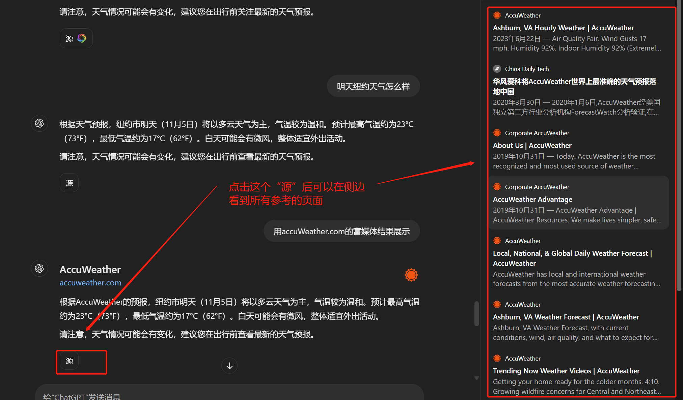Open Ashburn, VA Weather Forecast source
Screen dimensions: 683x400
pos(566,317)
